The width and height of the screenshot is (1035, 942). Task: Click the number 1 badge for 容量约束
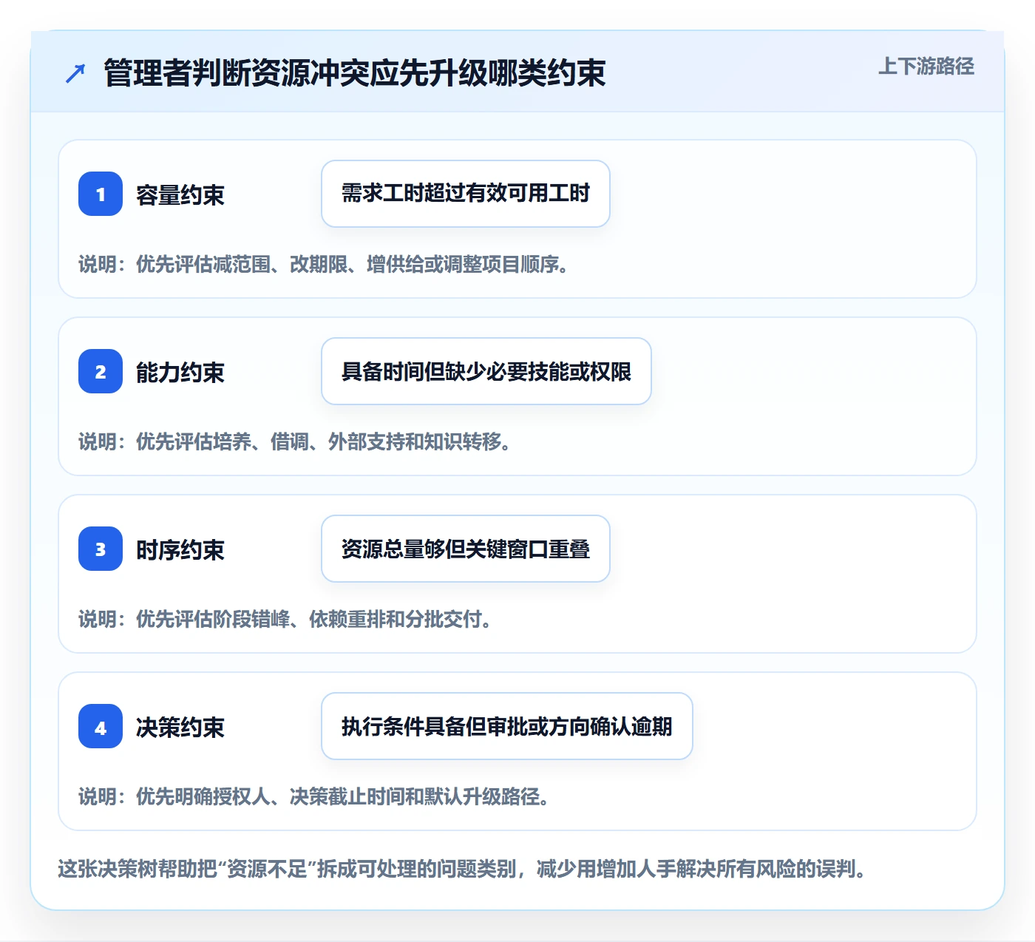coord(101,194)
